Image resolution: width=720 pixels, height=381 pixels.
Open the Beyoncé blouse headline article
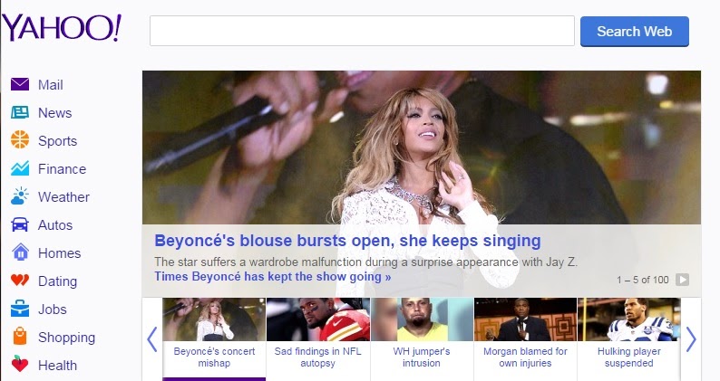click(x=347, y=241)
